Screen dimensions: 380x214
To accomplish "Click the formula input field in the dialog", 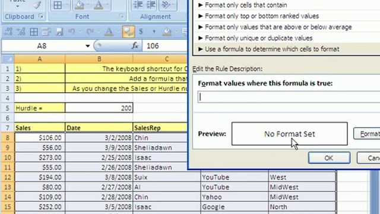I will tap(289, 97).
